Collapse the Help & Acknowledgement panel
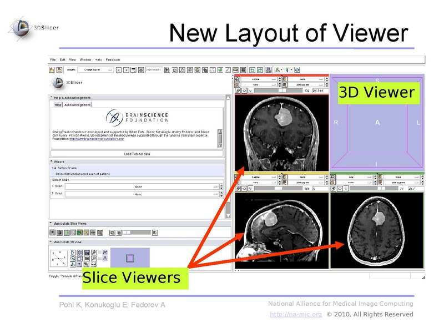The height and width of the screenshot is (333, 444). pos(52,97)
